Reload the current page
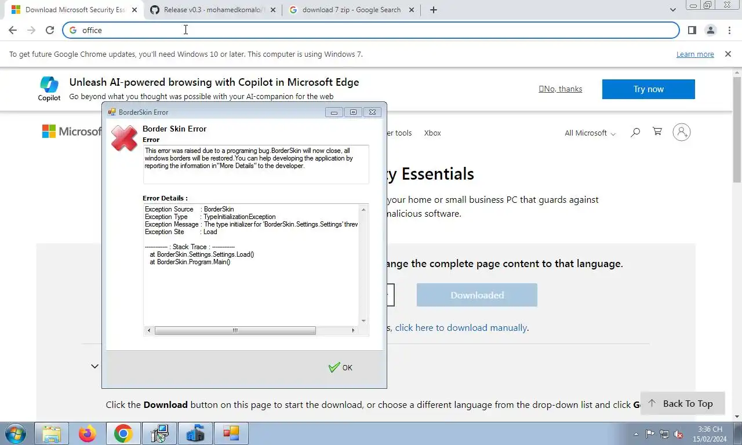 [x=50, y=30]
